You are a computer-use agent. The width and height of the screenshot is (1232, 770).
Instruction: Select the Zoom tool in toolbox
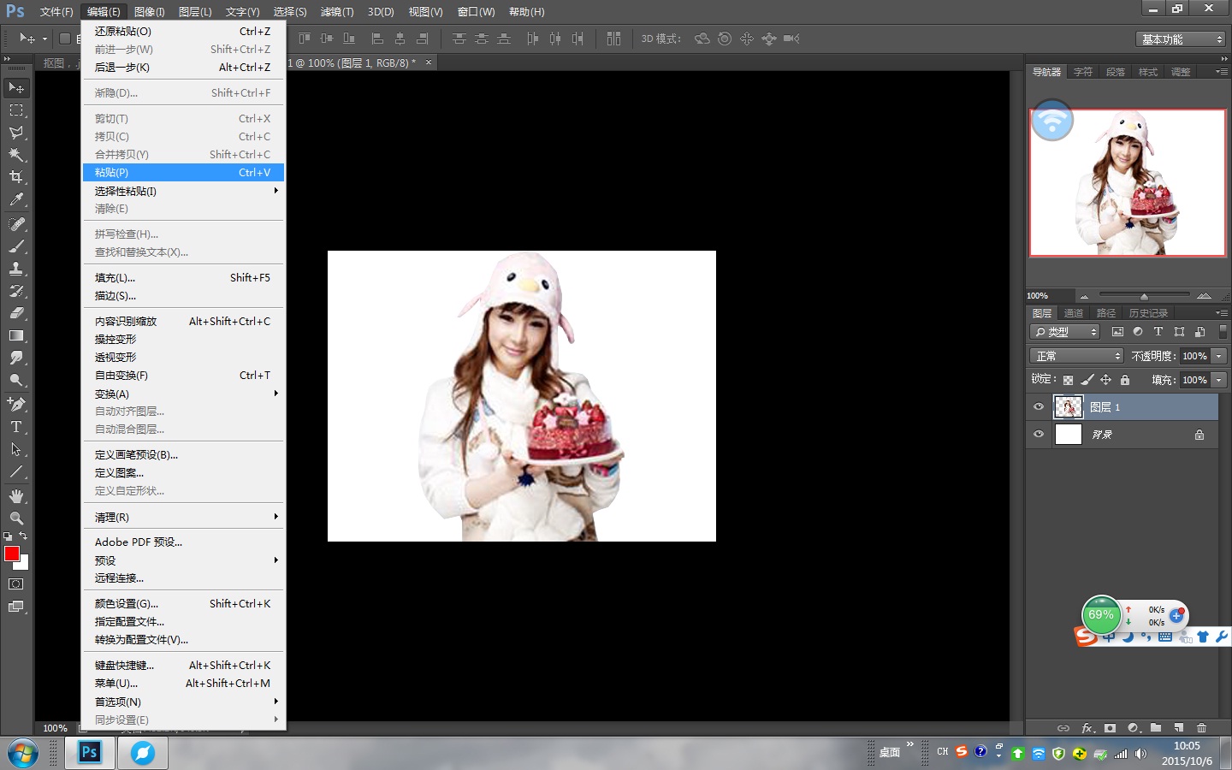pos(16,518)
